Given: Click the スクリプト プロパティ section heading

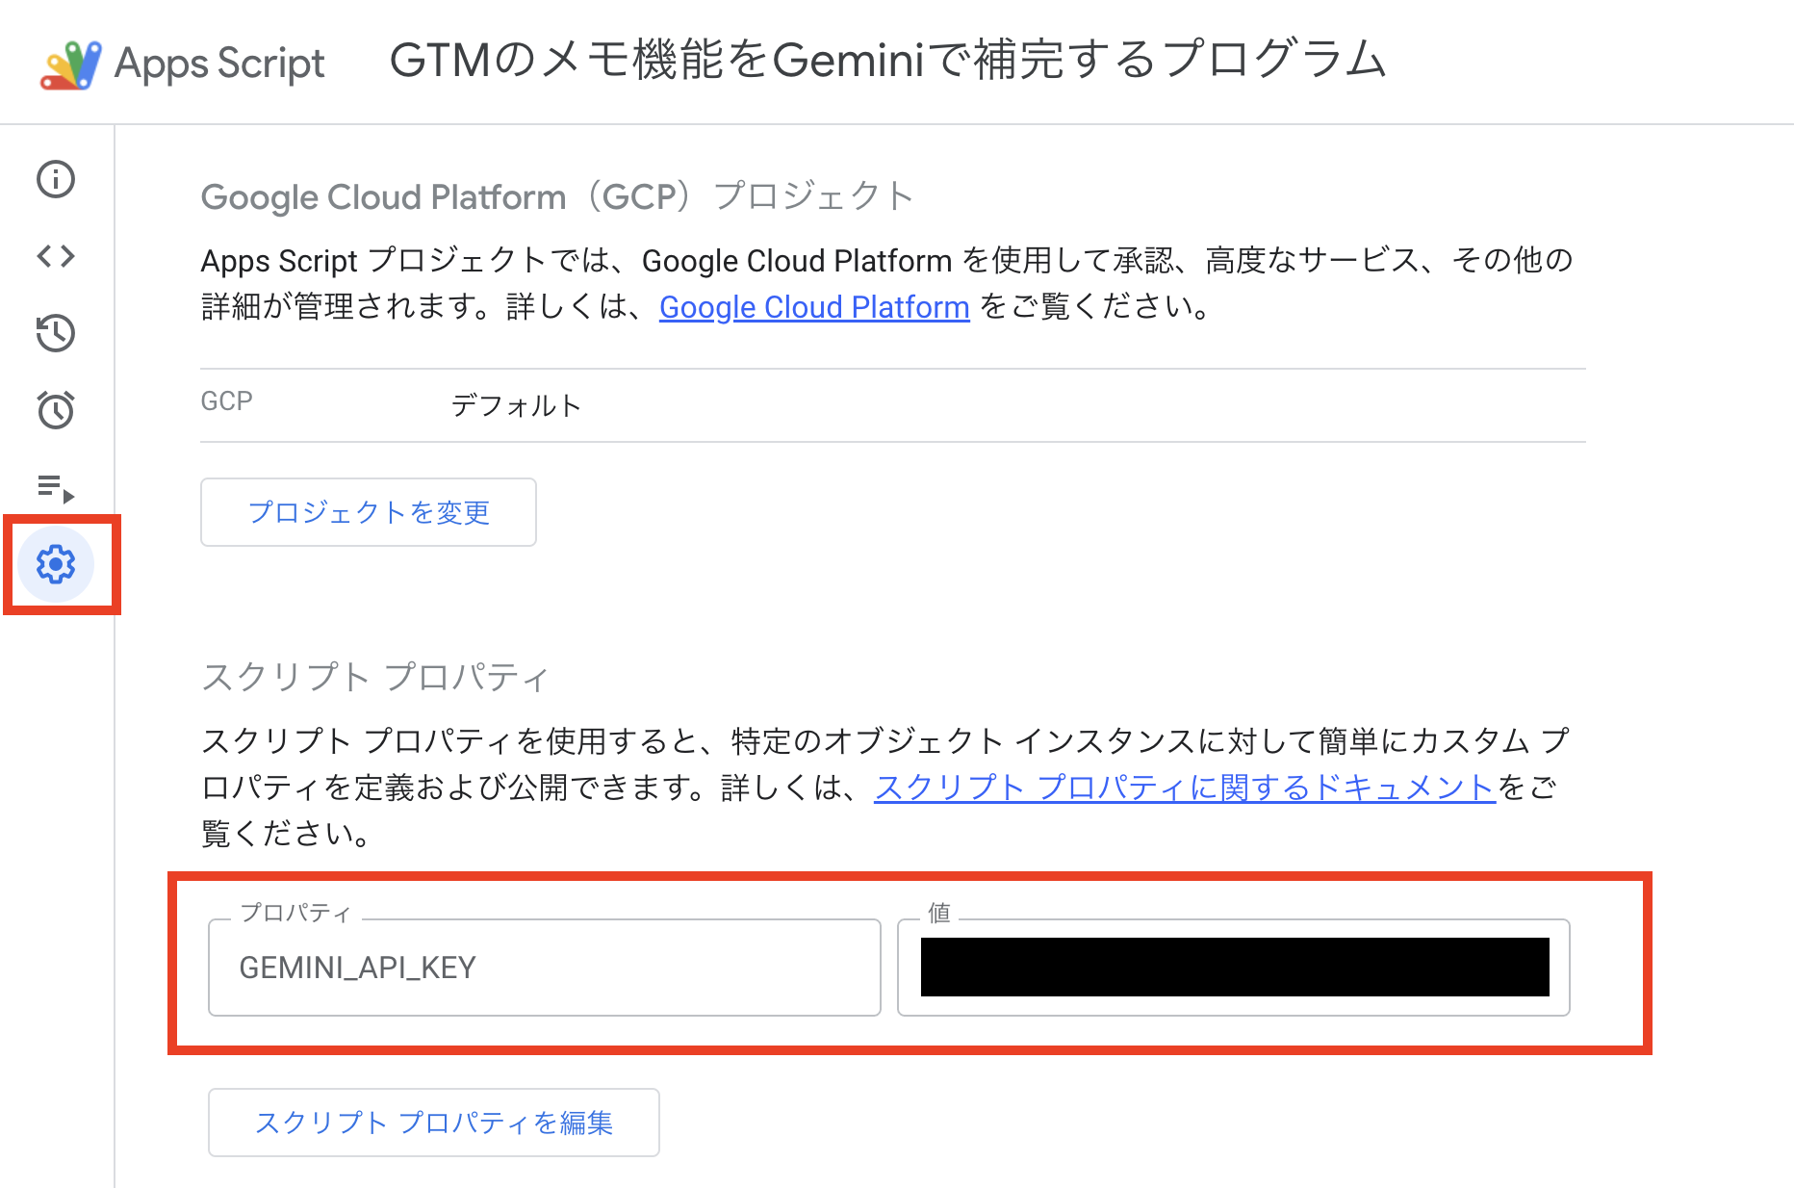Looking at the screenshot, I should click(374, 677).
